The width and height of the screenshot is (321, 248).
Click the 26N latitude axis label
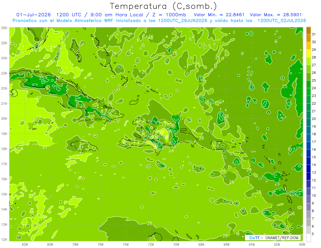click(x=4, y=28)
